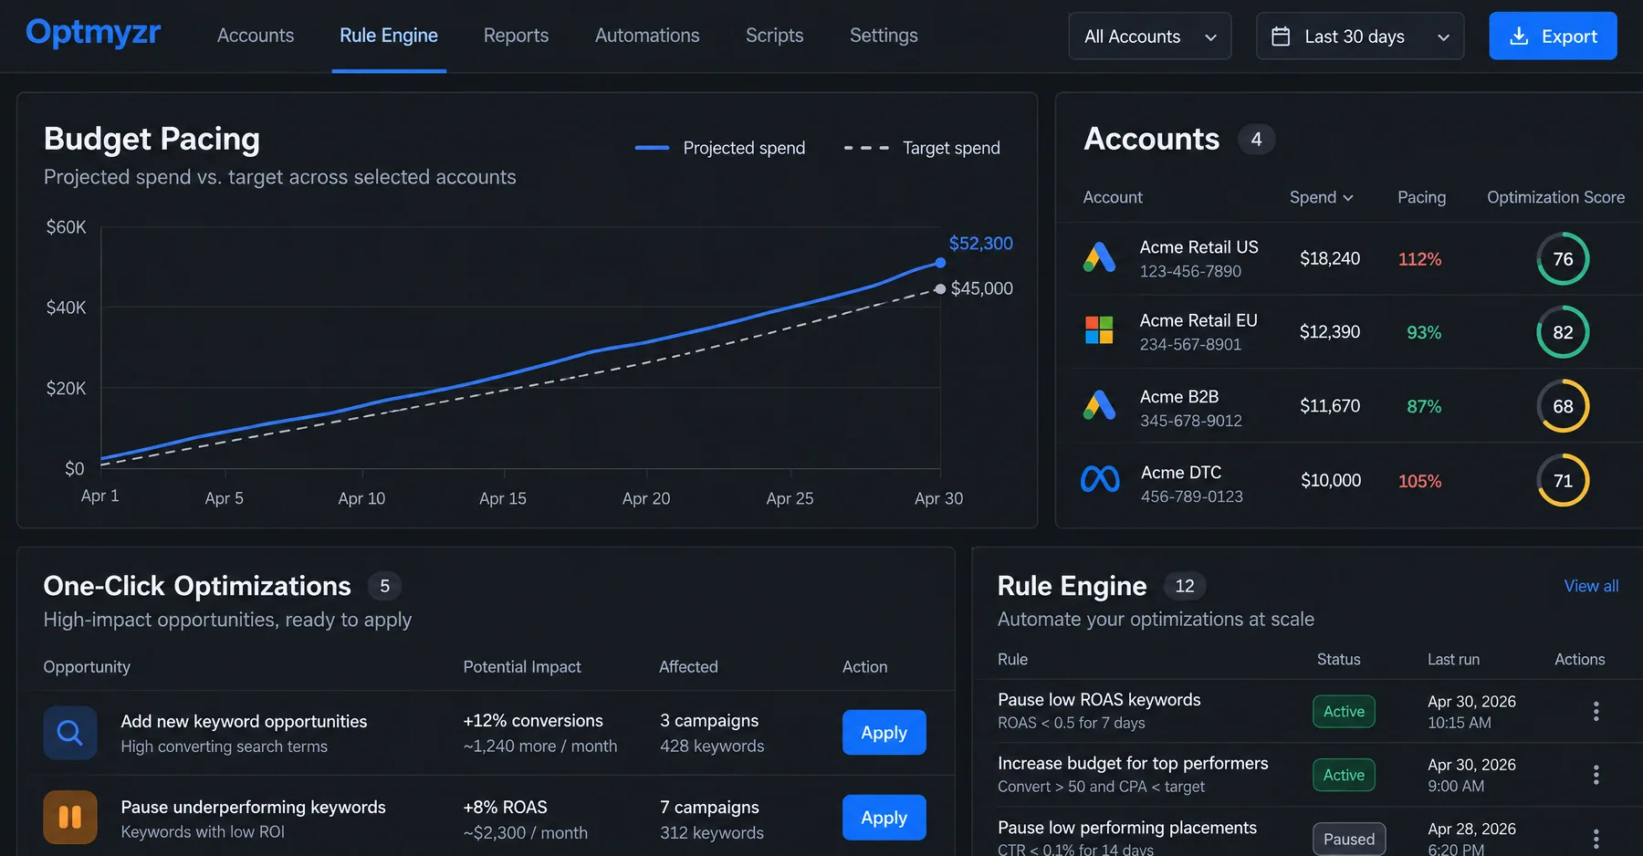This screenshot has width=1643, height=856.
Task: Open the Last 30 days date dropdown
Action: click(x=1360, y=37)
